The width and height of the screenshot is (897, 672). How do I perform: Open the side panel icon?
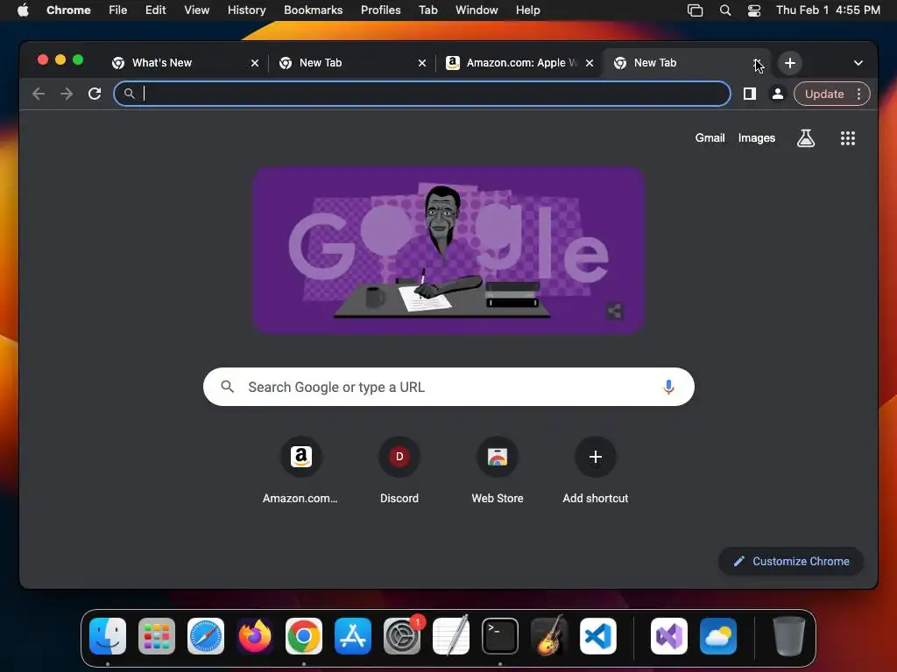[x=750, y=94]
